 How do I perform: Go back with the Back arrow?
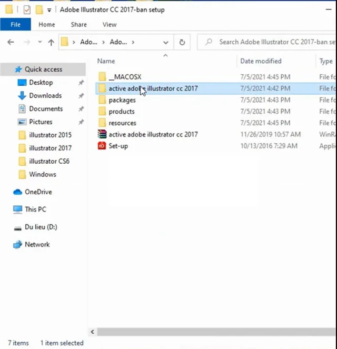click(x=11, y=42)
